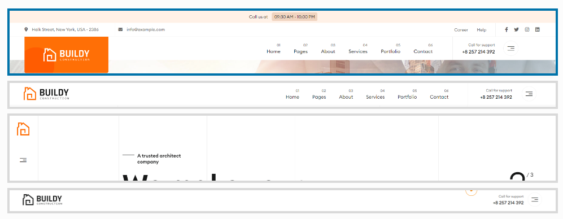This screenshot has width=563, height=219.
Task: Follow the Career link
Action: [461, 30]
